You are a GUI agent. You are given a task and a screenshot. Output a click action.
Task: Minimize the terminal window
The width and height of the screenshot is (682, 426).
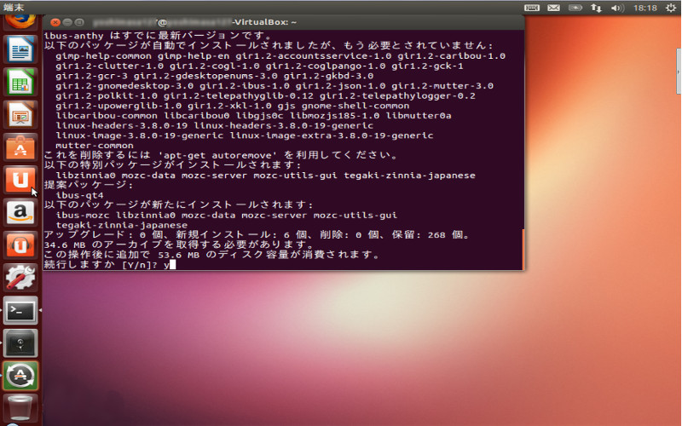(67, 22)
